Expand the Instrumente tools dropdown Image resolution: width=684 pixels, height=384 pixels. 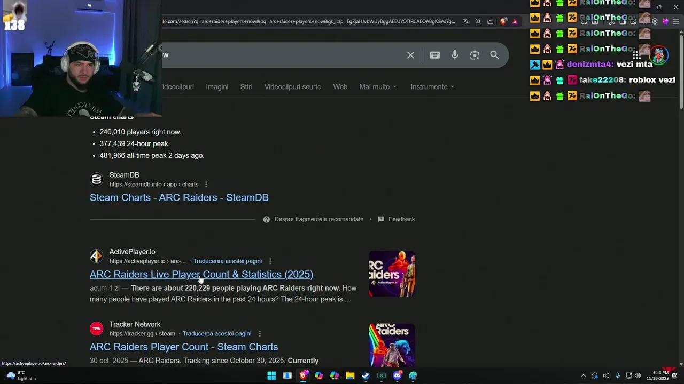tap(432, 86)
